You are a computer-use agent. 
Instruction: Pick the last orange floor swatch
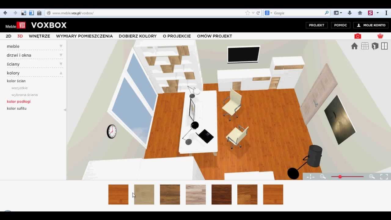click(x=273, y=194)
